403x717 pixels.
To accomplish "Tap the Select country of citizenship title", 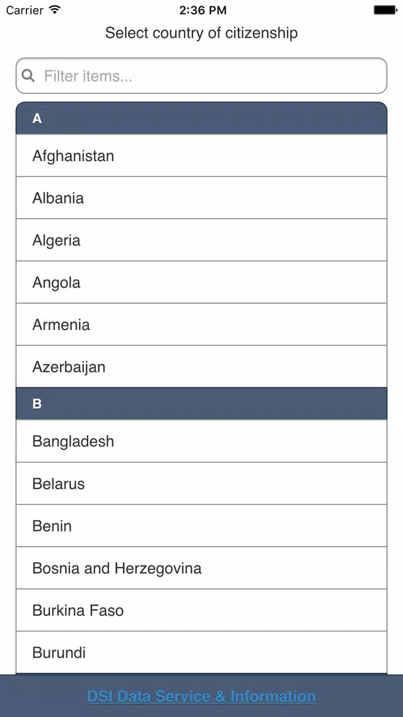I will pos(202,33).
